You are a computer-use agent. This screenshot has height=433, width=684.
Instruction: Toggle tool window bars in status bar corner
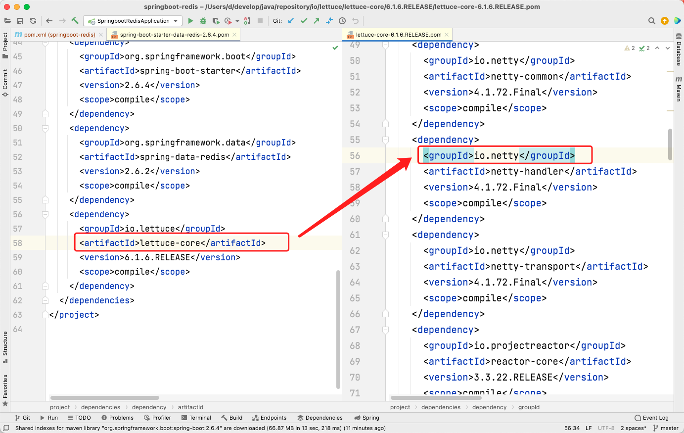tap(5, 428)
